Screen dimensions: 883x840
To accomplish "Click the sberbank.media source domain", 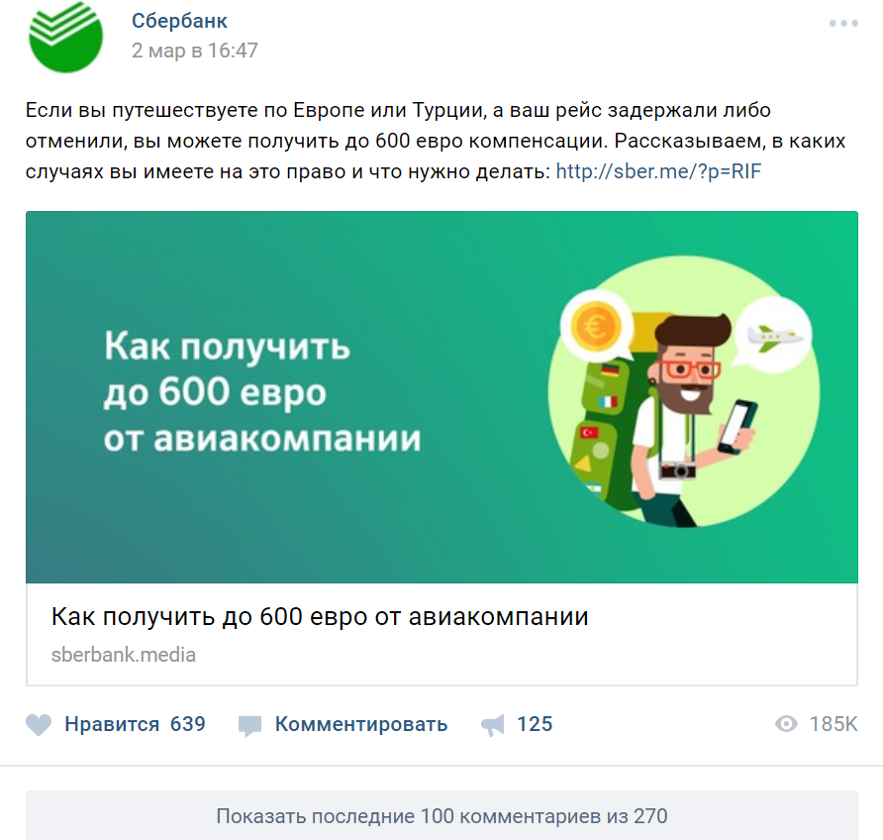I will (x=124, y=655).
